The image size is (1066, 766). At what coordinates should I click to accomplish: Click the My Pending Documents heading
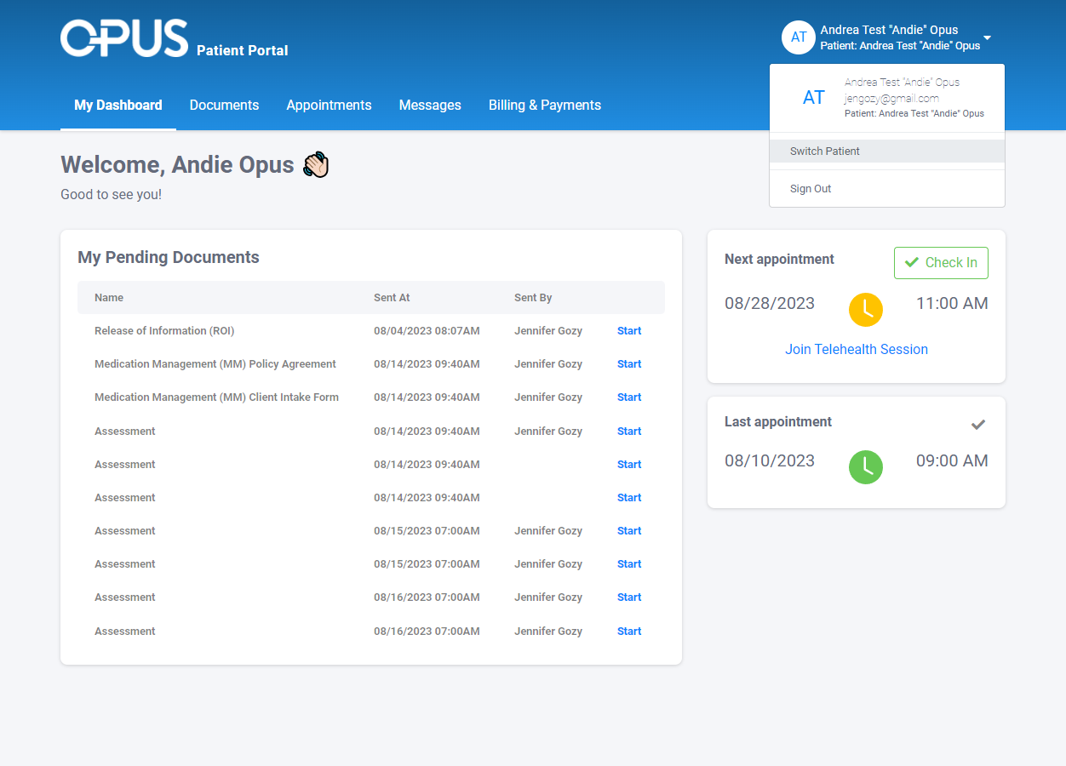click(169, 257)
